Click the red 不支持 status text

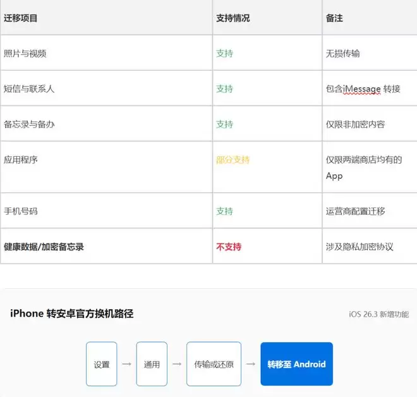click(228, 247)
